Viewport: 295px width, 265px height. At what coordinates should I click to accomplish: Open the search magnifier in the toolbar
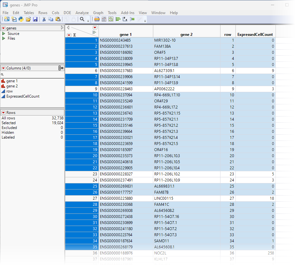click(x=83, y=19)
